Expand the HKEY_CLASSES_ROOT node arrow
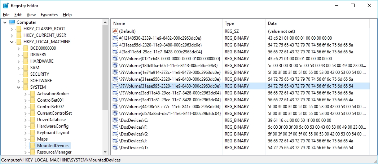Image resolution: width=378 pixels, height=164 pixels. coord(12,29)
